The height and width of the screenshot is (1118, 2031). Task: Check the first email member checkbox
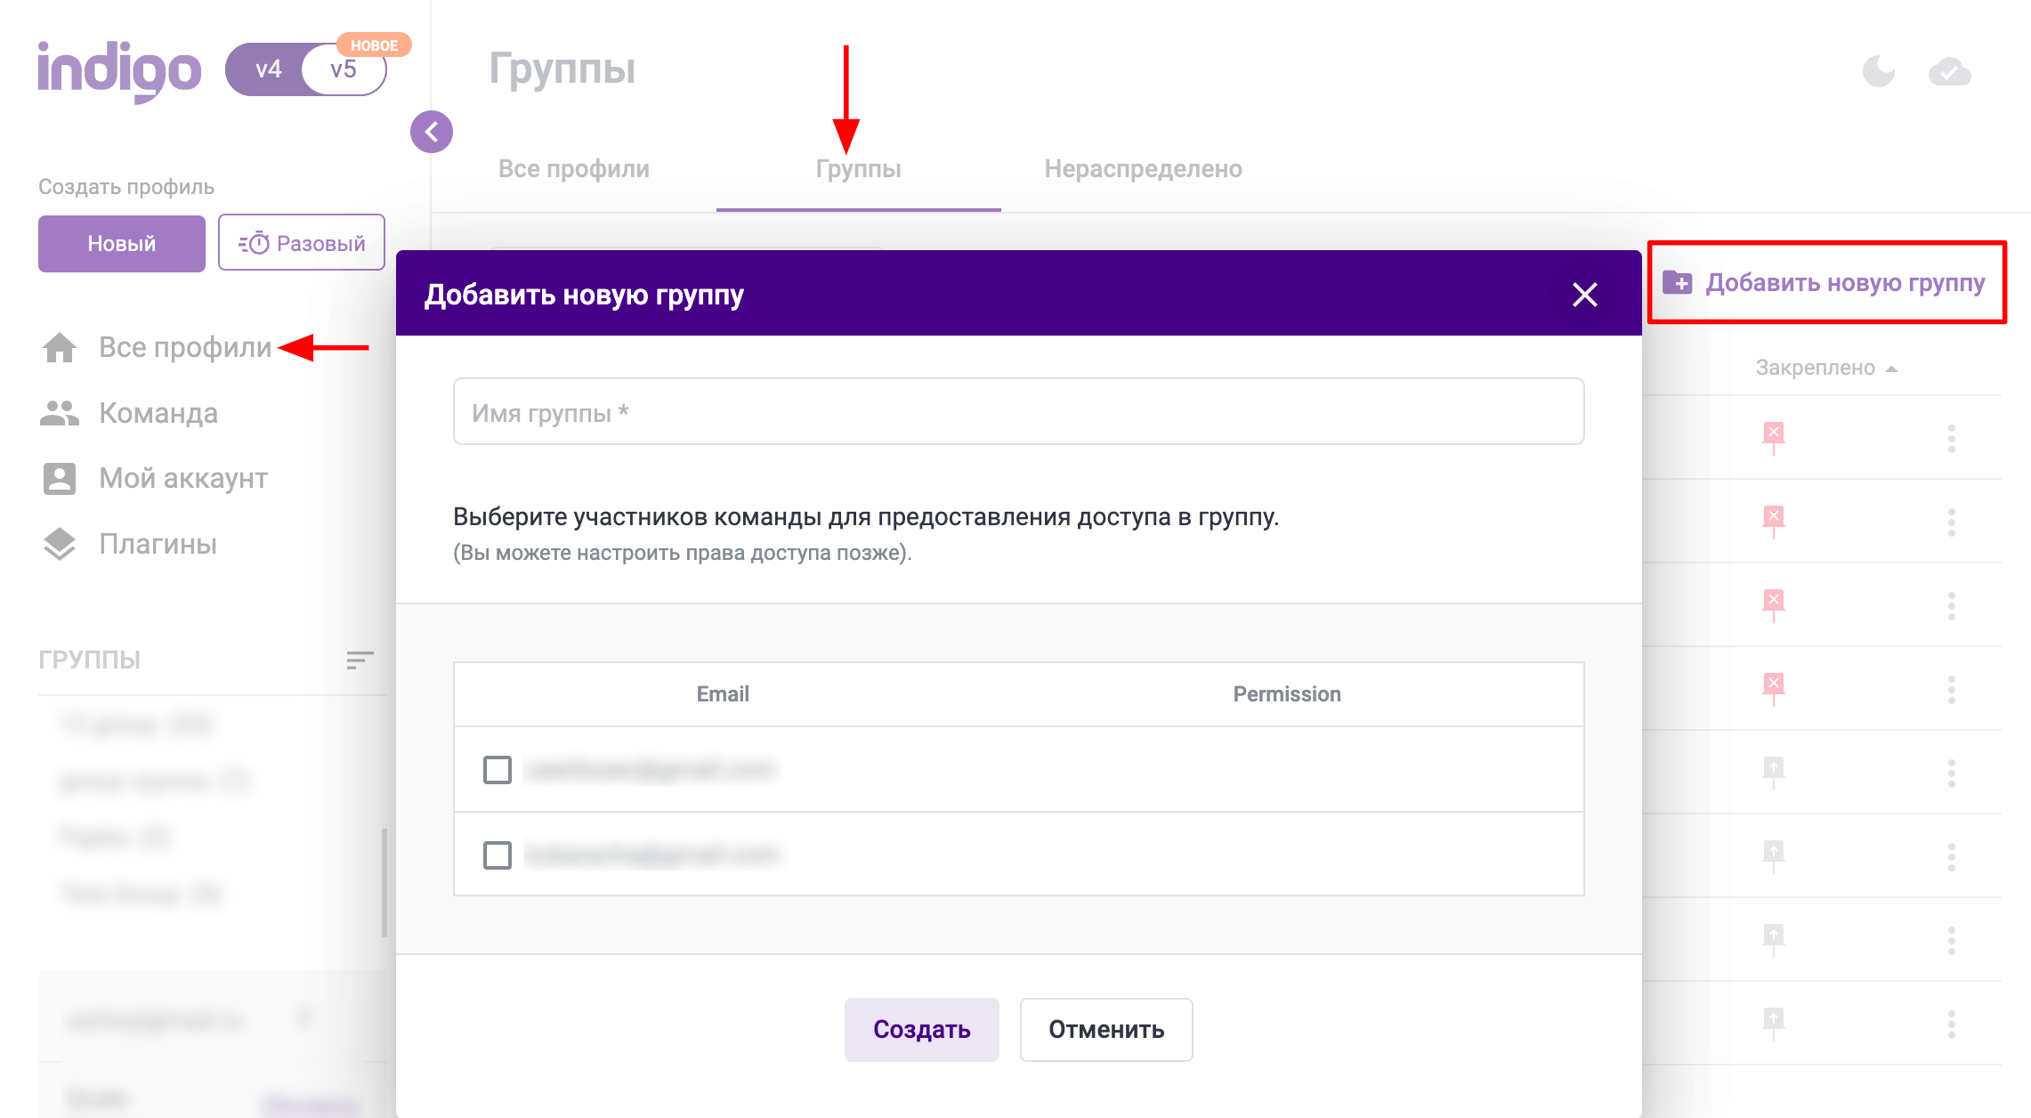click(498, 769)
